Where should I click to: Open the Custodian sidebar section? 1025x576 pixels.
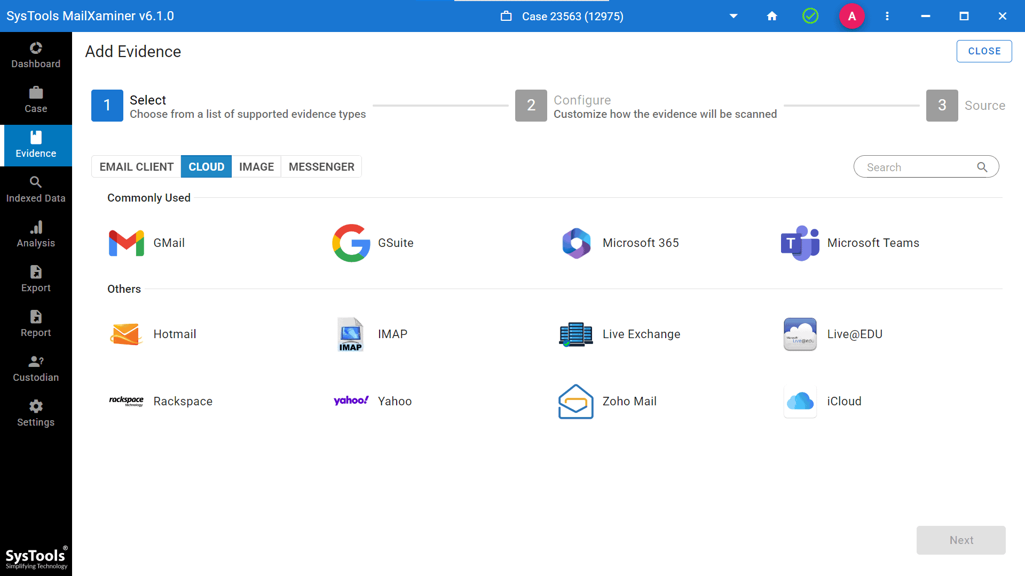tap(36, 369)
